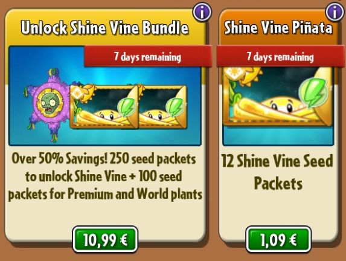Viewport: 346px width, 261px height.
Task: Tap the Shine Vine face on Piñata card
Action: [278, 106]
